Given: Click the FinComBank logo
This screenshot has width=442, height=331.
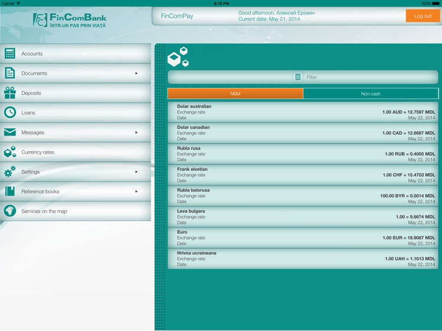Looking at the screenshot, I should (x=70, y=20).
